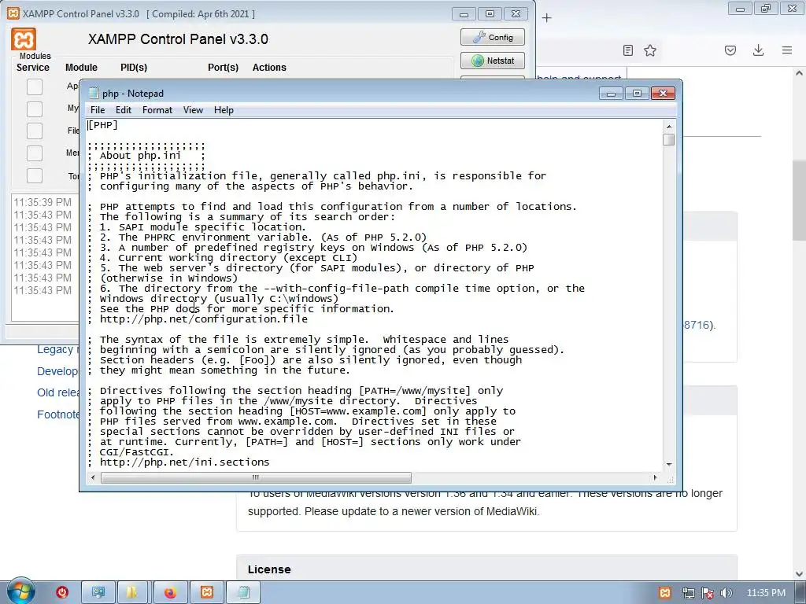Click the volume speaker tray icon
This screenshot has height=604, width=806.
(x=726, y=593)
